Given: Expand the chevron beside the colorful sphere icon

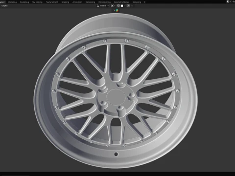Looking at the screenshot, I should pos(114,10).
